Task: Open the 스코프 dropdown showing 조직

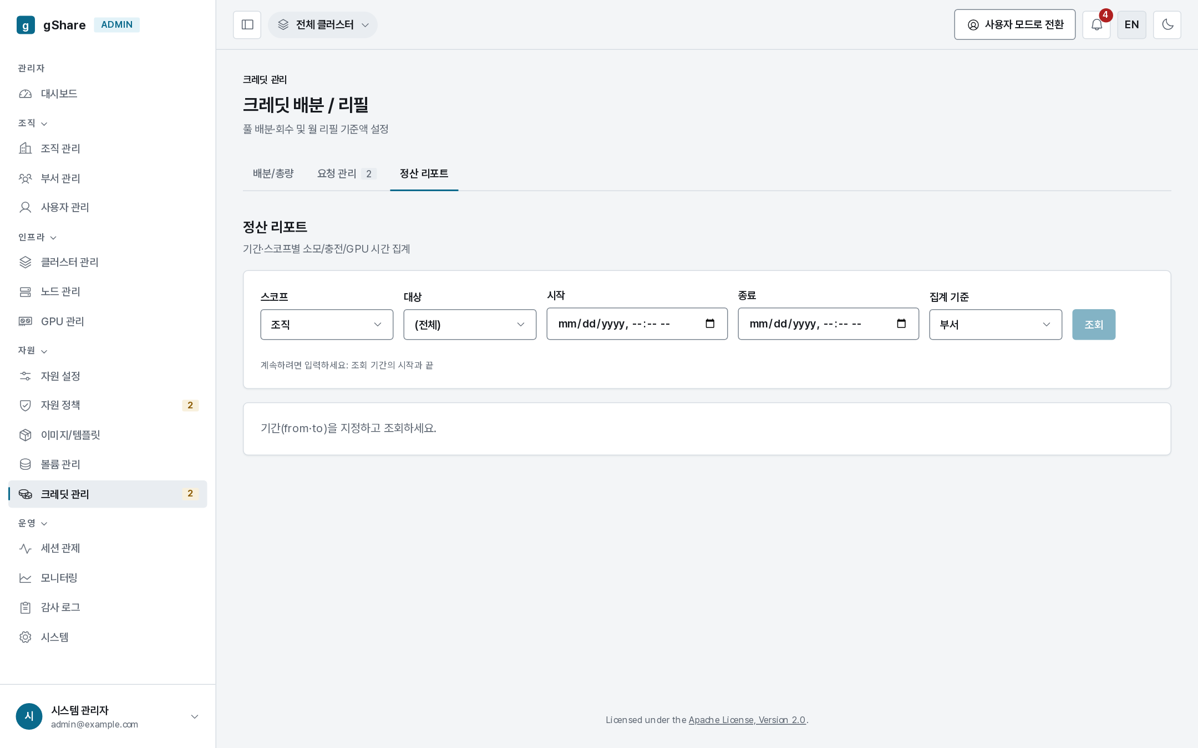Action: [x=327, y=325]
